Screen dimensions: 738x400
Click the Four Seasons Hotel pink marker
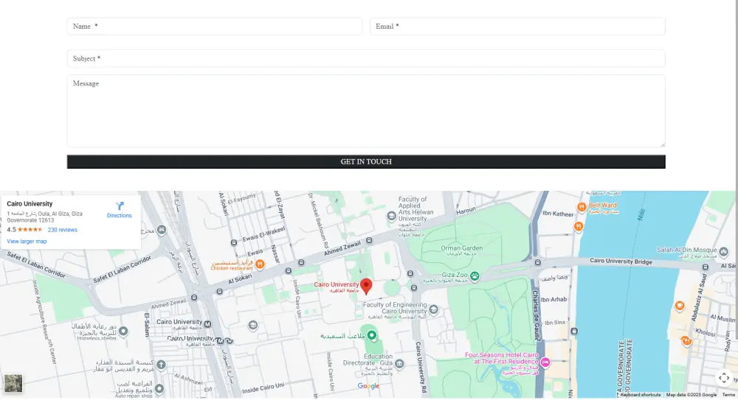[545, 362]
